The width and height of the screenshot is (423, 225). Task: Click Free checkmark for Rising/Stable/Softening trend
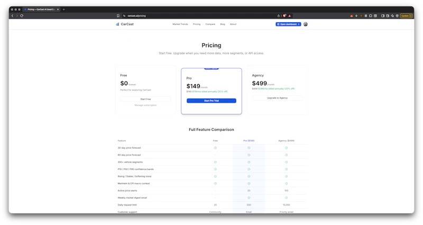click(215, 176)
